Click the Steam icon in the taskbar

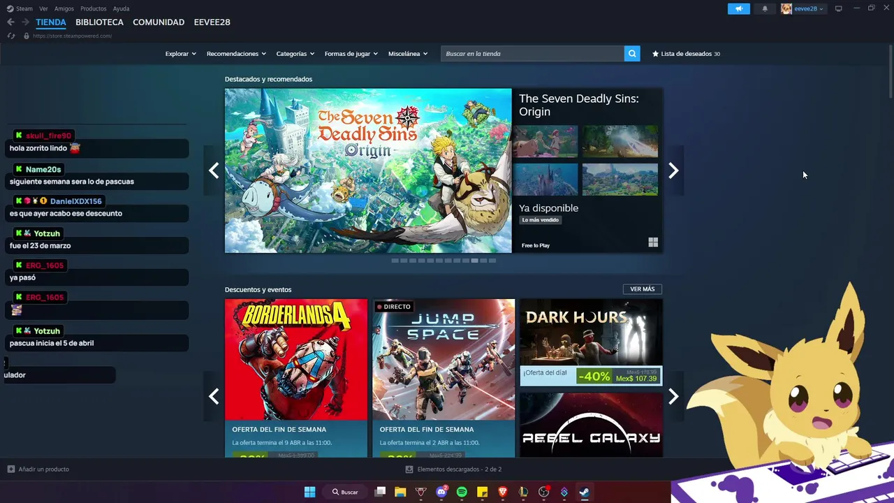(585, 492)
